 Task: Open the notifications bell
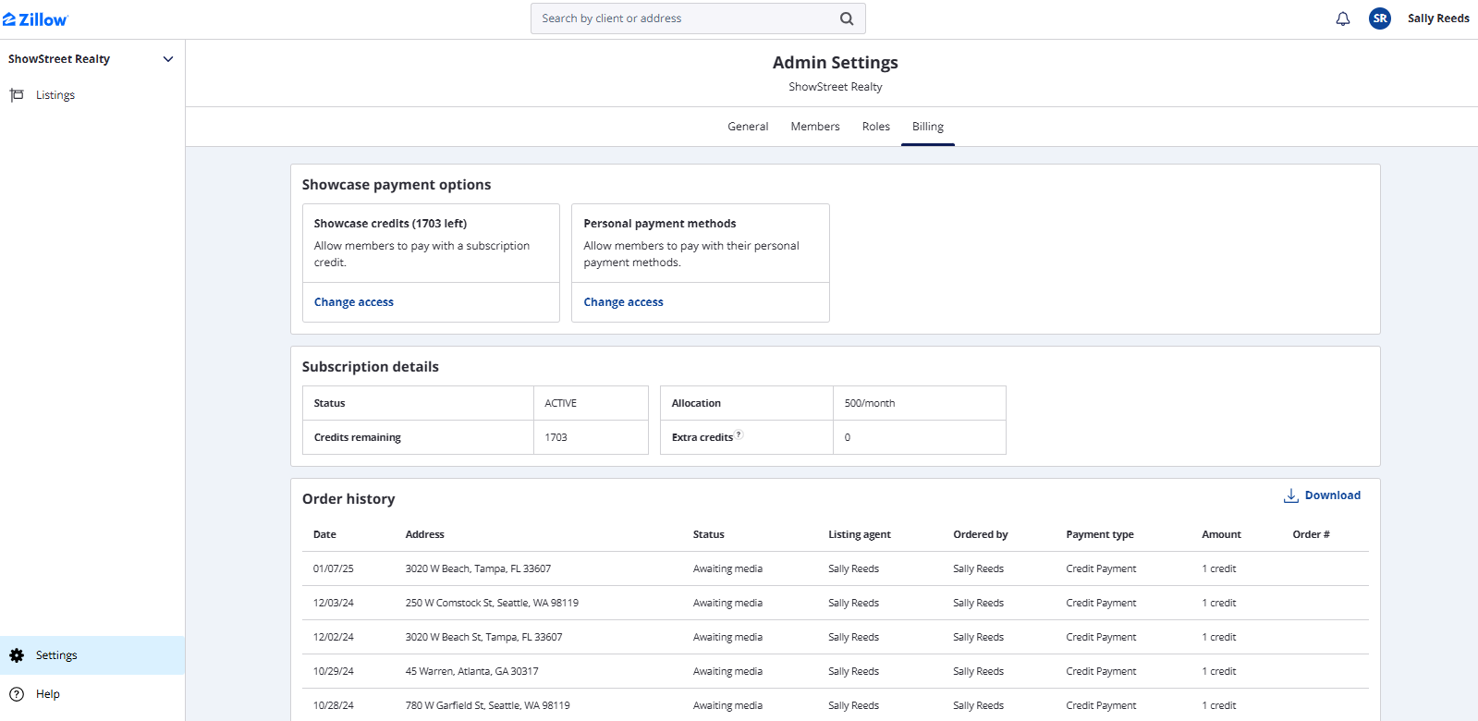tap(1342, 18)
